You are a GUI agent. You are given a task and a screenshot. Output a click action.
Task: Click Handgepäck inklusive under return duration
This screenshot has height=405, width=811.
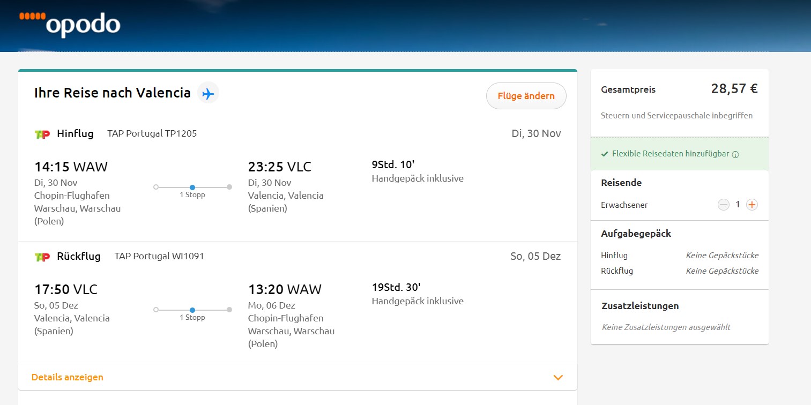click(x=418, y=301)
